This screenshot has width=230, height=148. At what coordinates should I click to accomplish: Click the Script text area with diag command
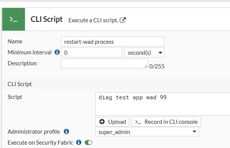pos(163,104)
